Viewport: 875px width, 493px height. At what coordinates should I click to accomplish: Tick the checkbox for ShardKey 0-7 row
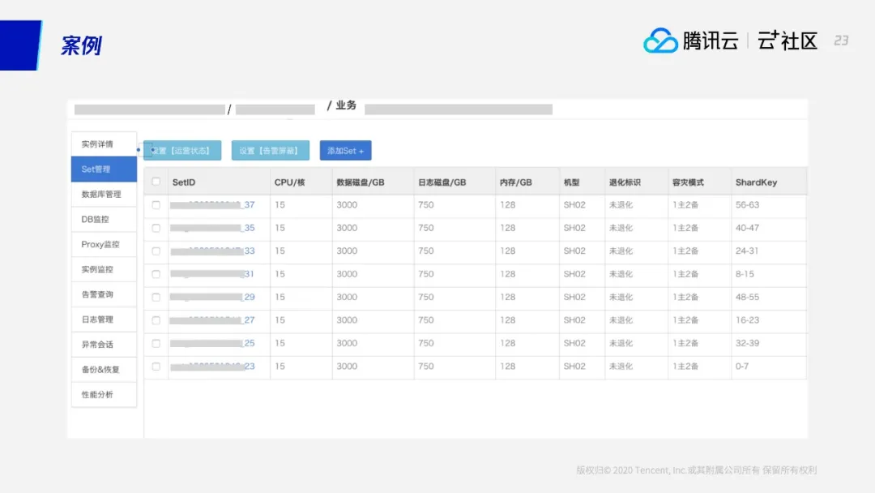156,367
